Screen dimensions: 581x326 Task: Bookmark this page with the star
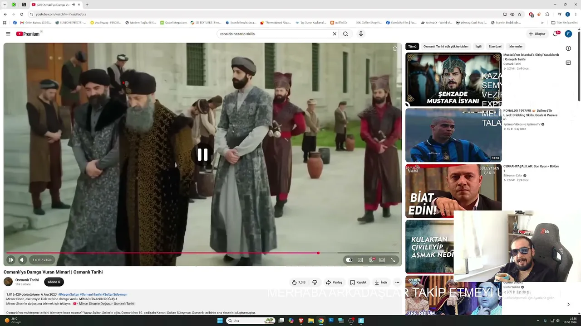[x=520, y=14]
